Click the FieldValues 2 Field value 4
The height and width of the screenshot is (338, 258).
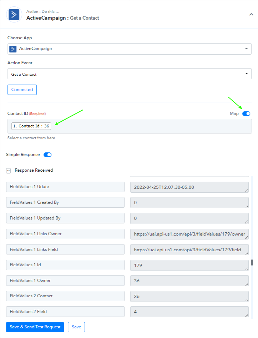pyautogui.click(x=189, y=312)
